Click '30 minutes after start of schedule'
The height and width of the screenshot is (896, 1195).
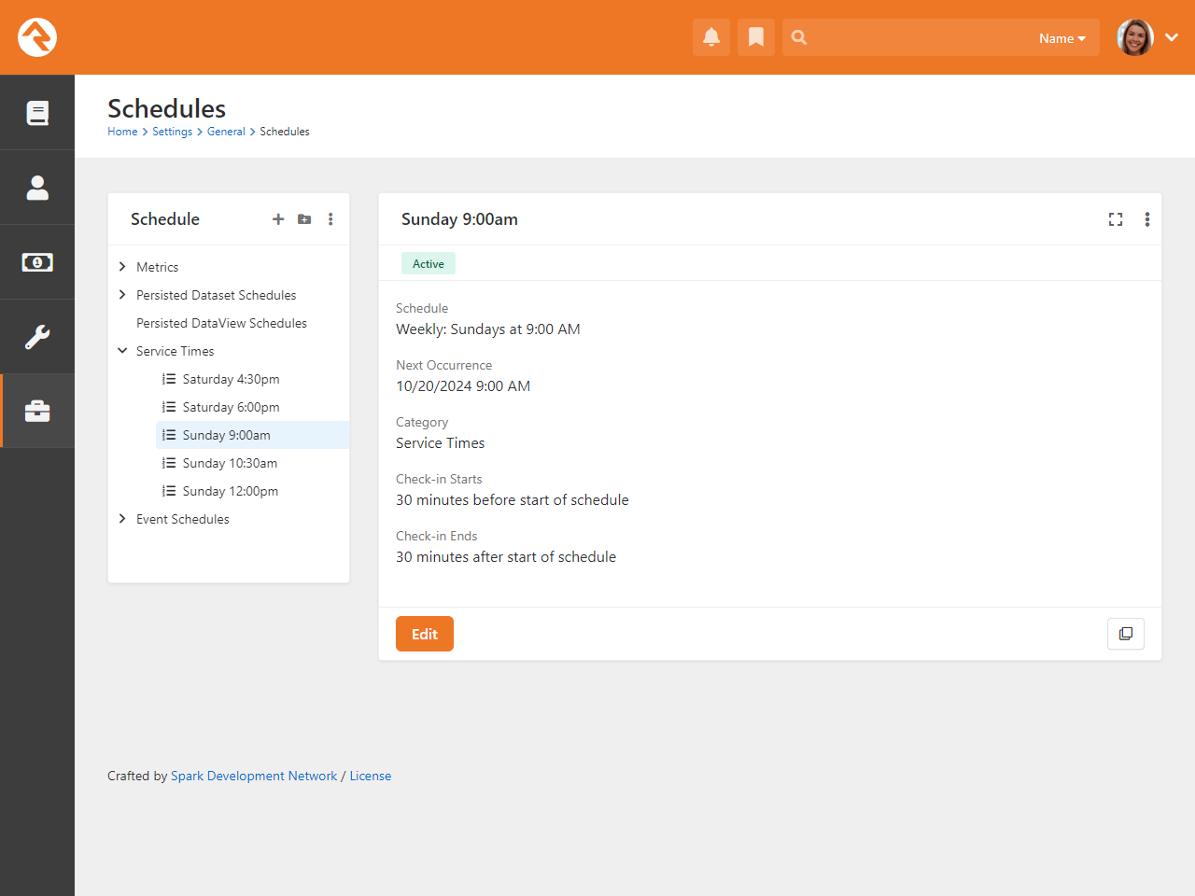point(506,557)
